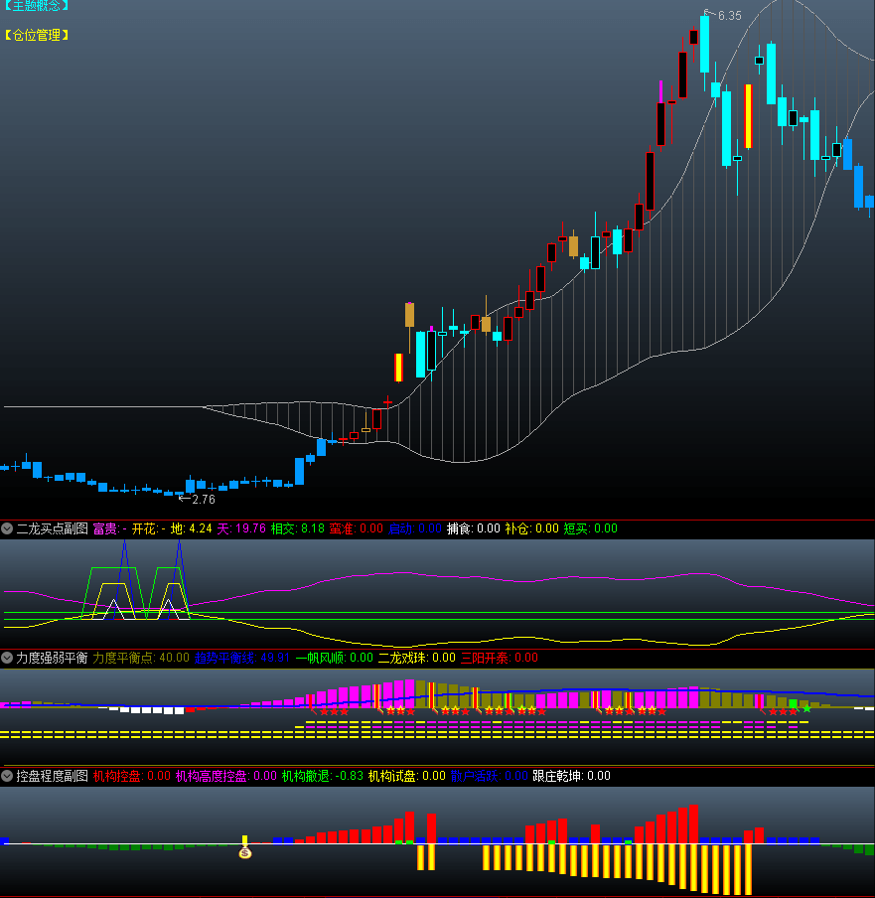Click the money bag signal icon
Viewport: 875px width, 898px height.
click(x=245, y=852)
